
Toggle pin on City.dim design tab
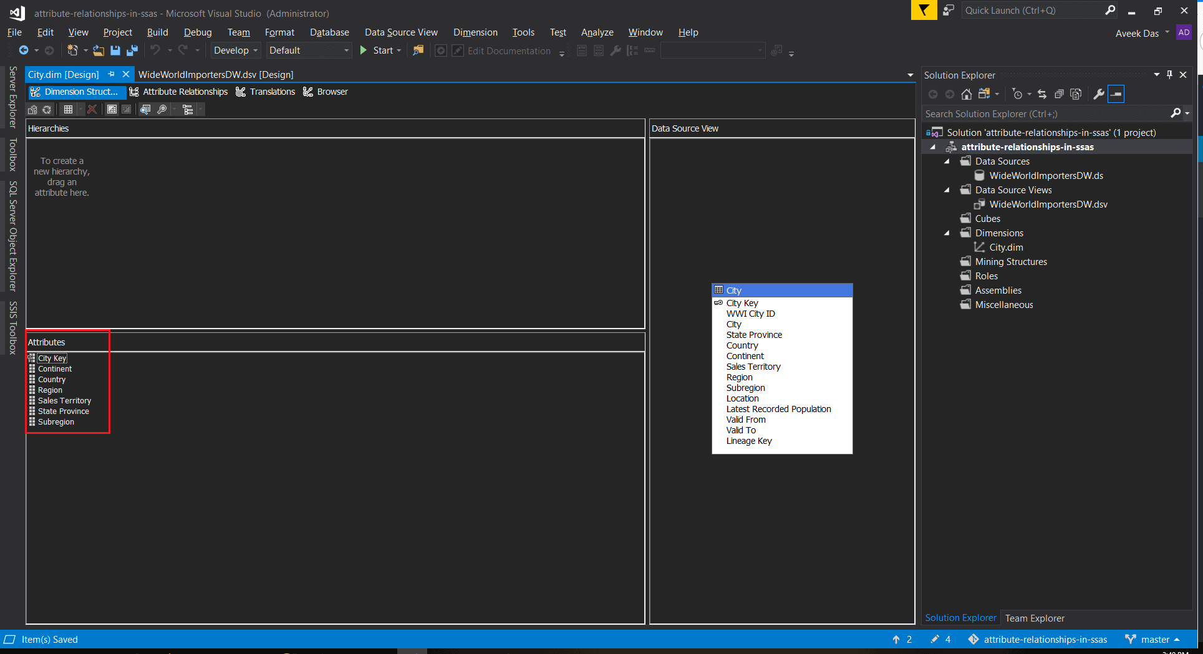pyautogui.click(x=112, y=74)
